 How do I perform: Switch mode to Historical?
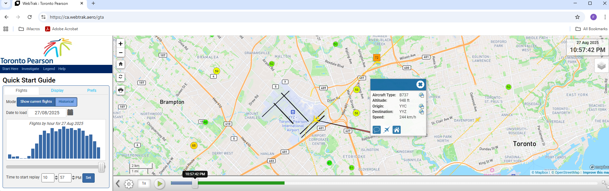coord(66,102)
